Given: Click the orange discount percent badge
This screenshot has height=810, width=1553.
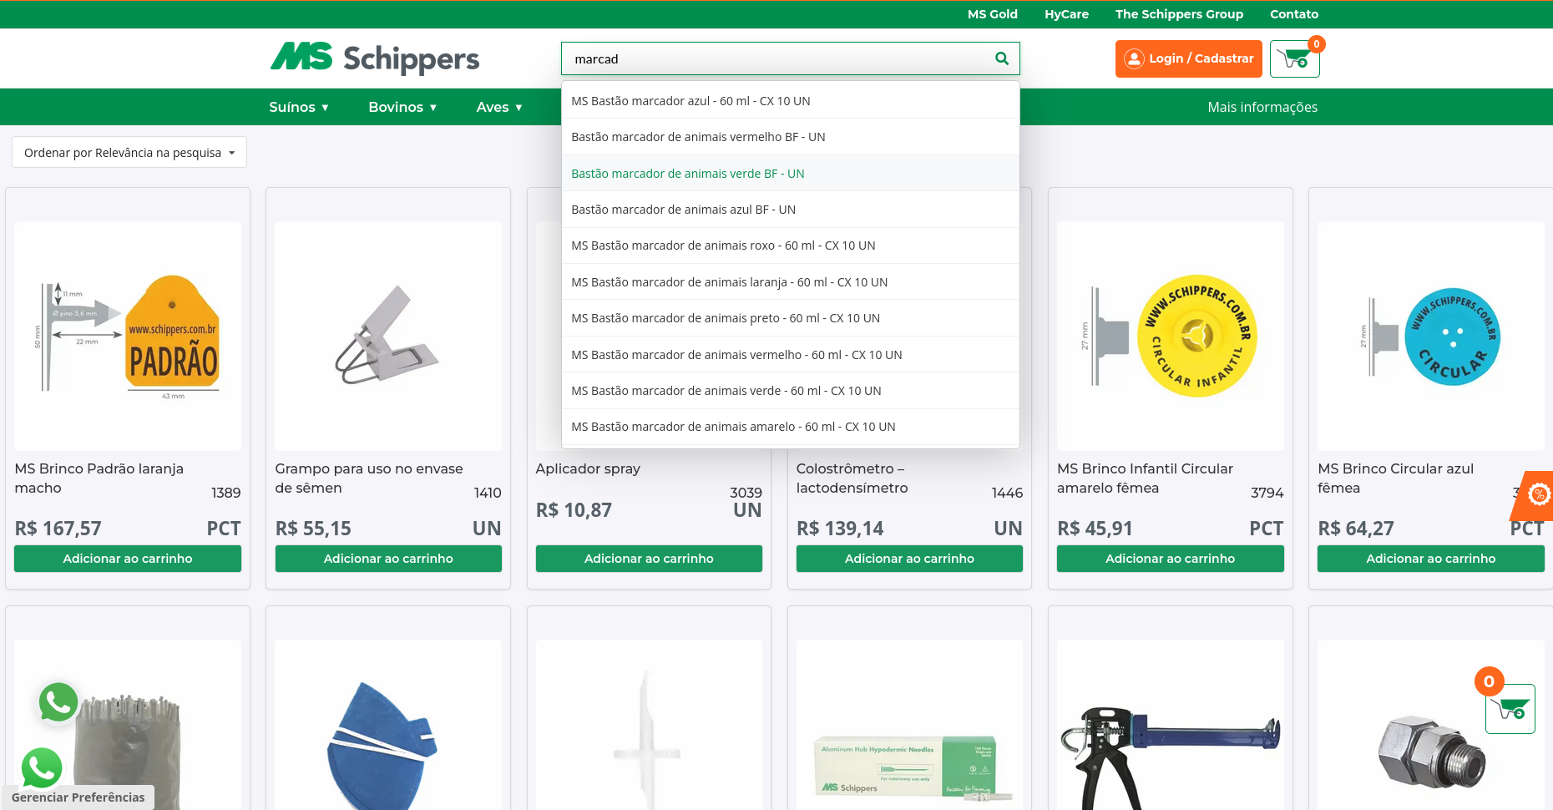Looking at the screenshot, I should coord(1538,495).
